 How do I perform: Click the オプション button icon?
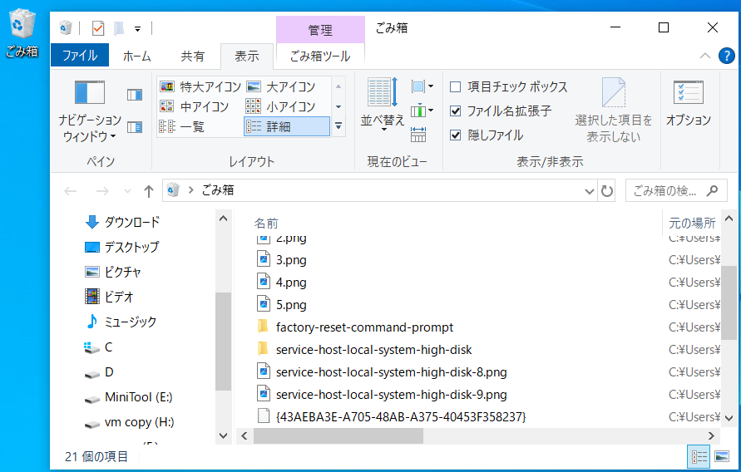pos(688,92)
